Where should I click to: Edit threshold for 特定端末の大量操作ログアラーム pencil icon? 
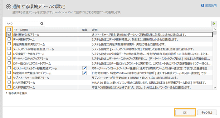click(x=85, y=73)
